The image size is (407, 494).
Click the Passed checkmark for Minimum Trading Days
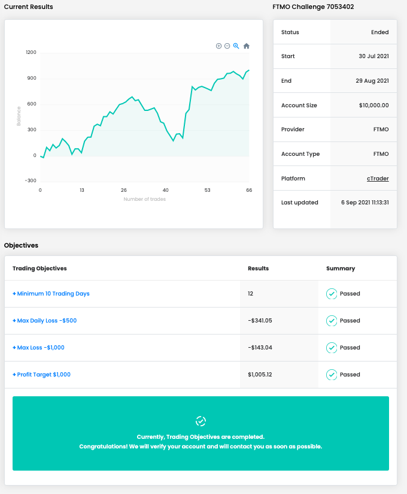click(x=332, y=294)
